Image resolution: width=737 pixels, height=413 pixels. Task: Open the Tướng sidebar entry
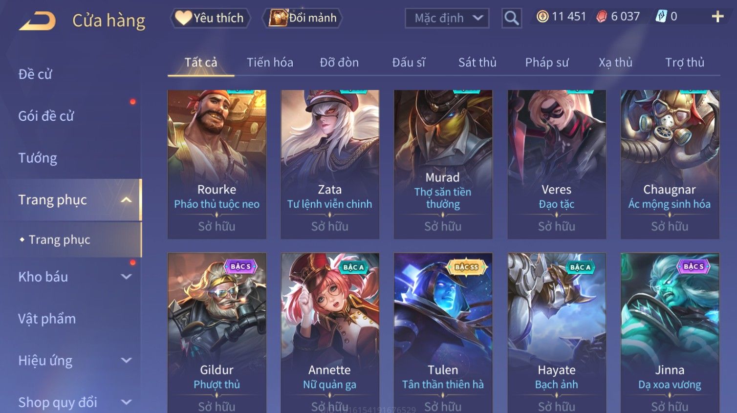pyautogui.click(x=38, y=158)
